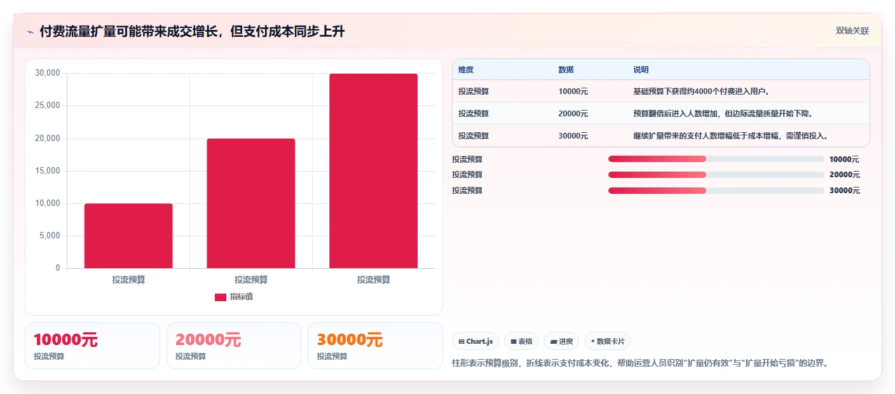Click the 5,000 y-axis label
The width and height of the screenshot is (895, 394).
50,236
